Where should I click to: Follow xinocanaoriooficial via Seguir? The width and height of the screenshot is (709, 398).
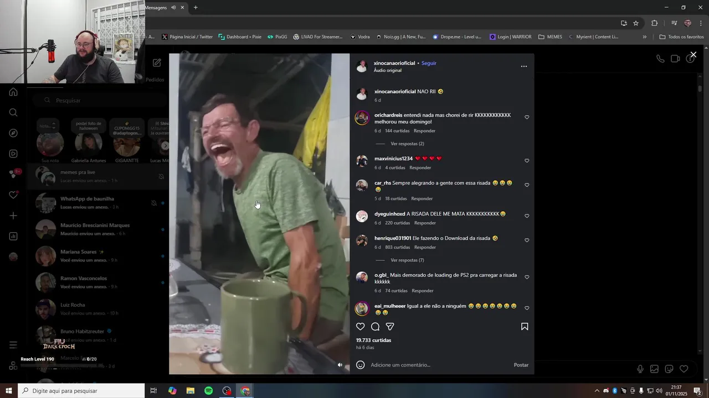click(429, 63)
